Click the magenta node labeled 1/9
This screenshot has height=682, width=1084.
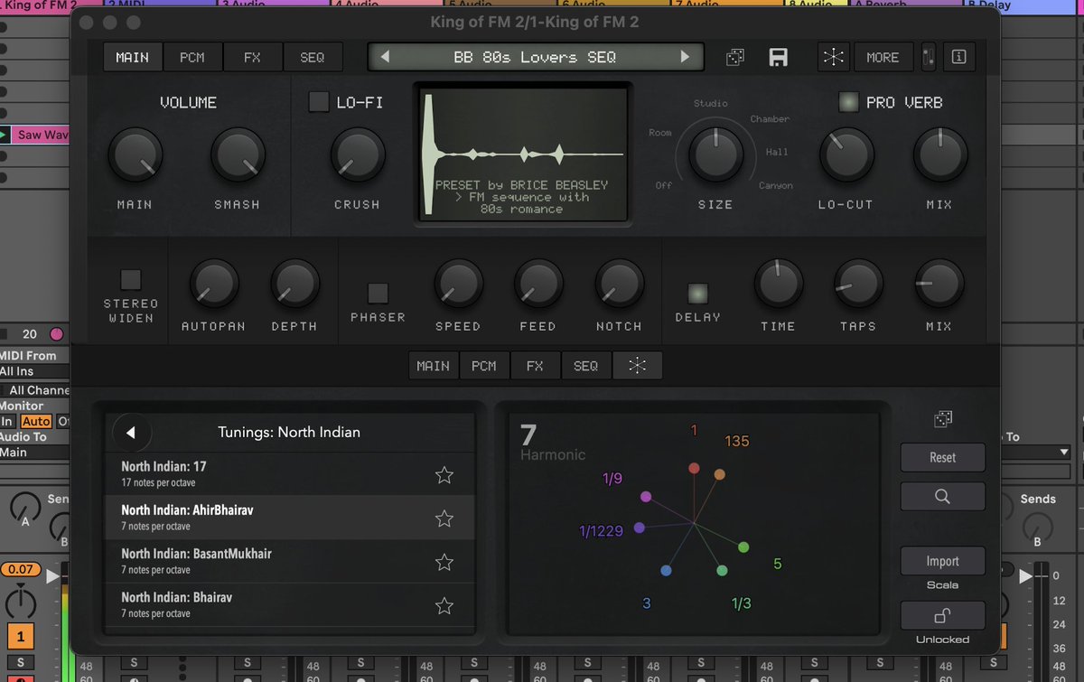(646, 497)
